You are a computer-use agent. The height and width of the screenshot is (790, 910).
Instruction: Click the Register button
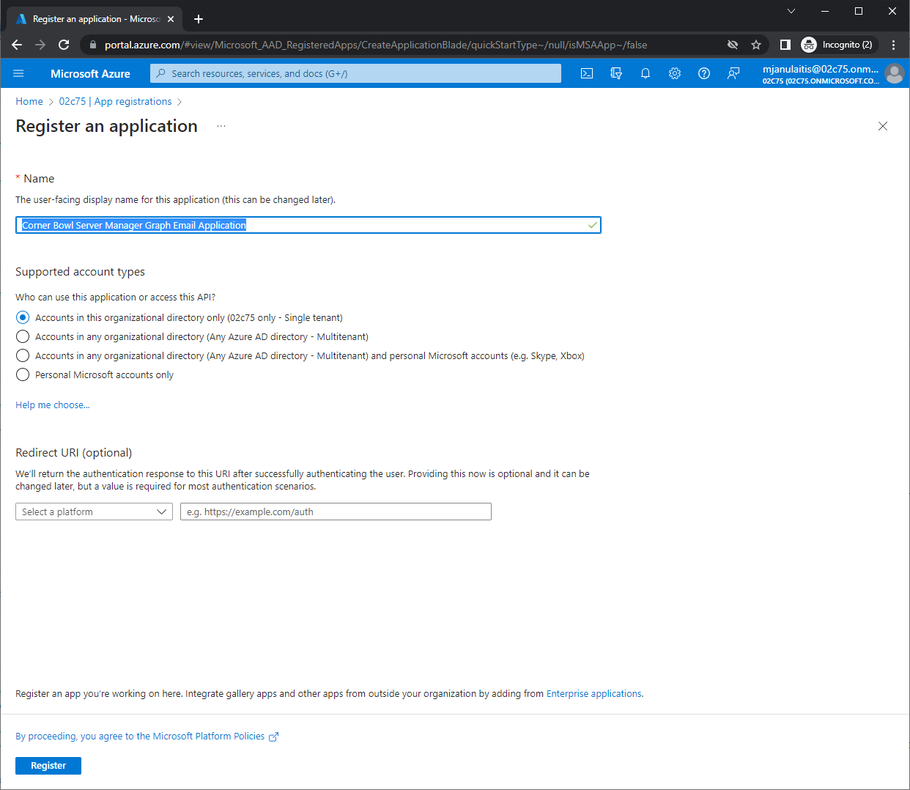pos(48,765)
